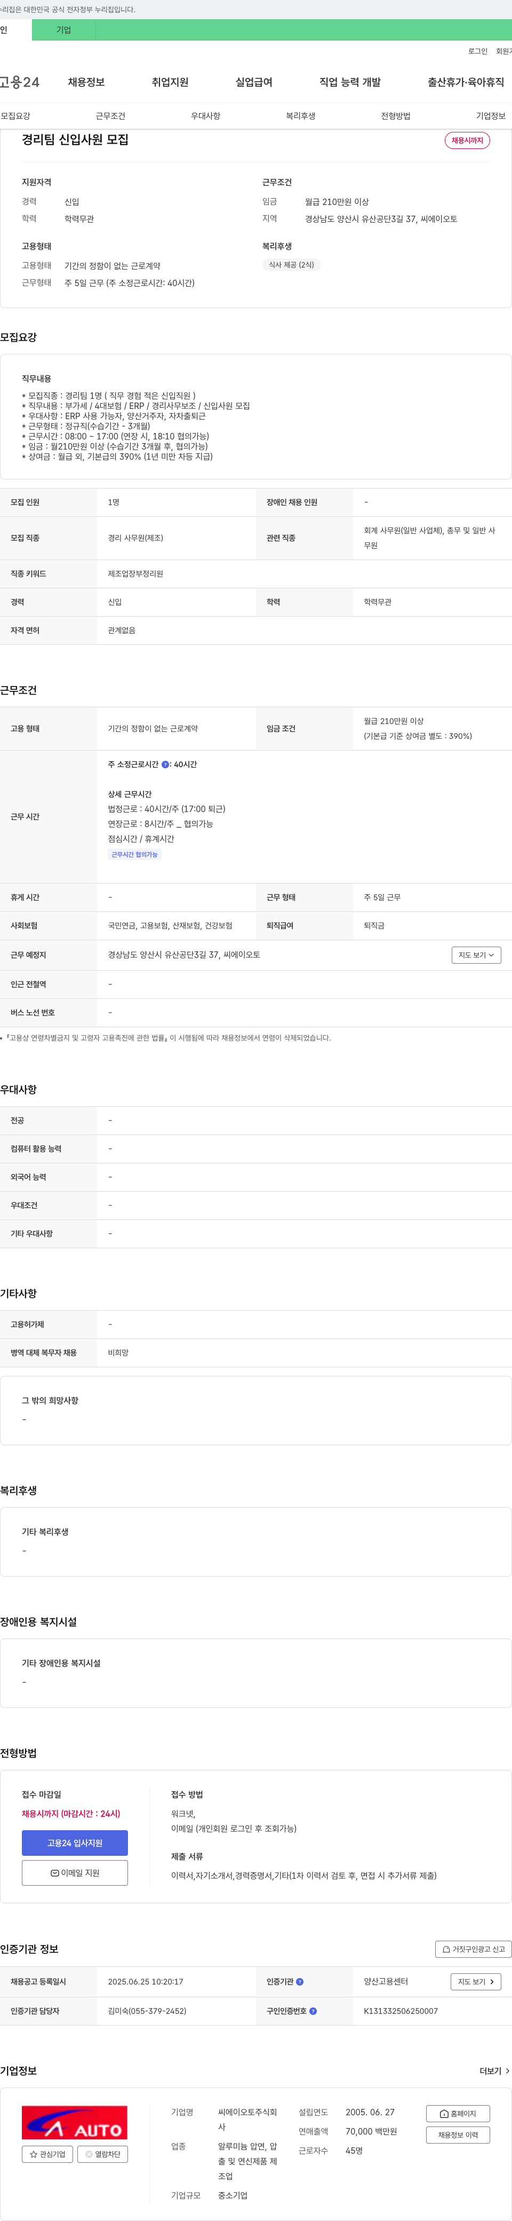Open 더보기 link in 기업정보
Image resolution: width=512 pixels, height=2221 pixels.
point(495,2071)
